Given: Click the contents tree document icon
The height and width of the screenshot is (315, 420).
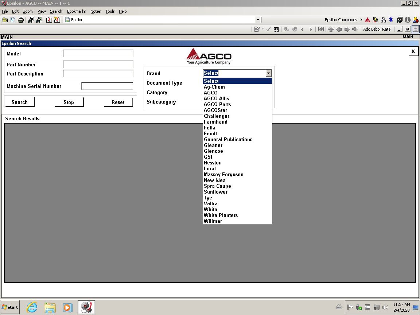Looking at the screenshot, I should click(x=13, y=20).
